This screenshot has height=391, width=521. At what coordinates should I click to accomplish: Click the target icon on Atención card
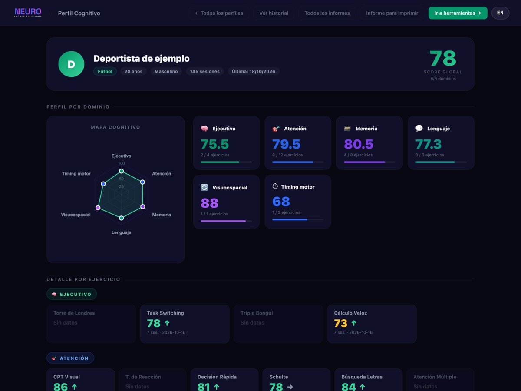point(276,129)
